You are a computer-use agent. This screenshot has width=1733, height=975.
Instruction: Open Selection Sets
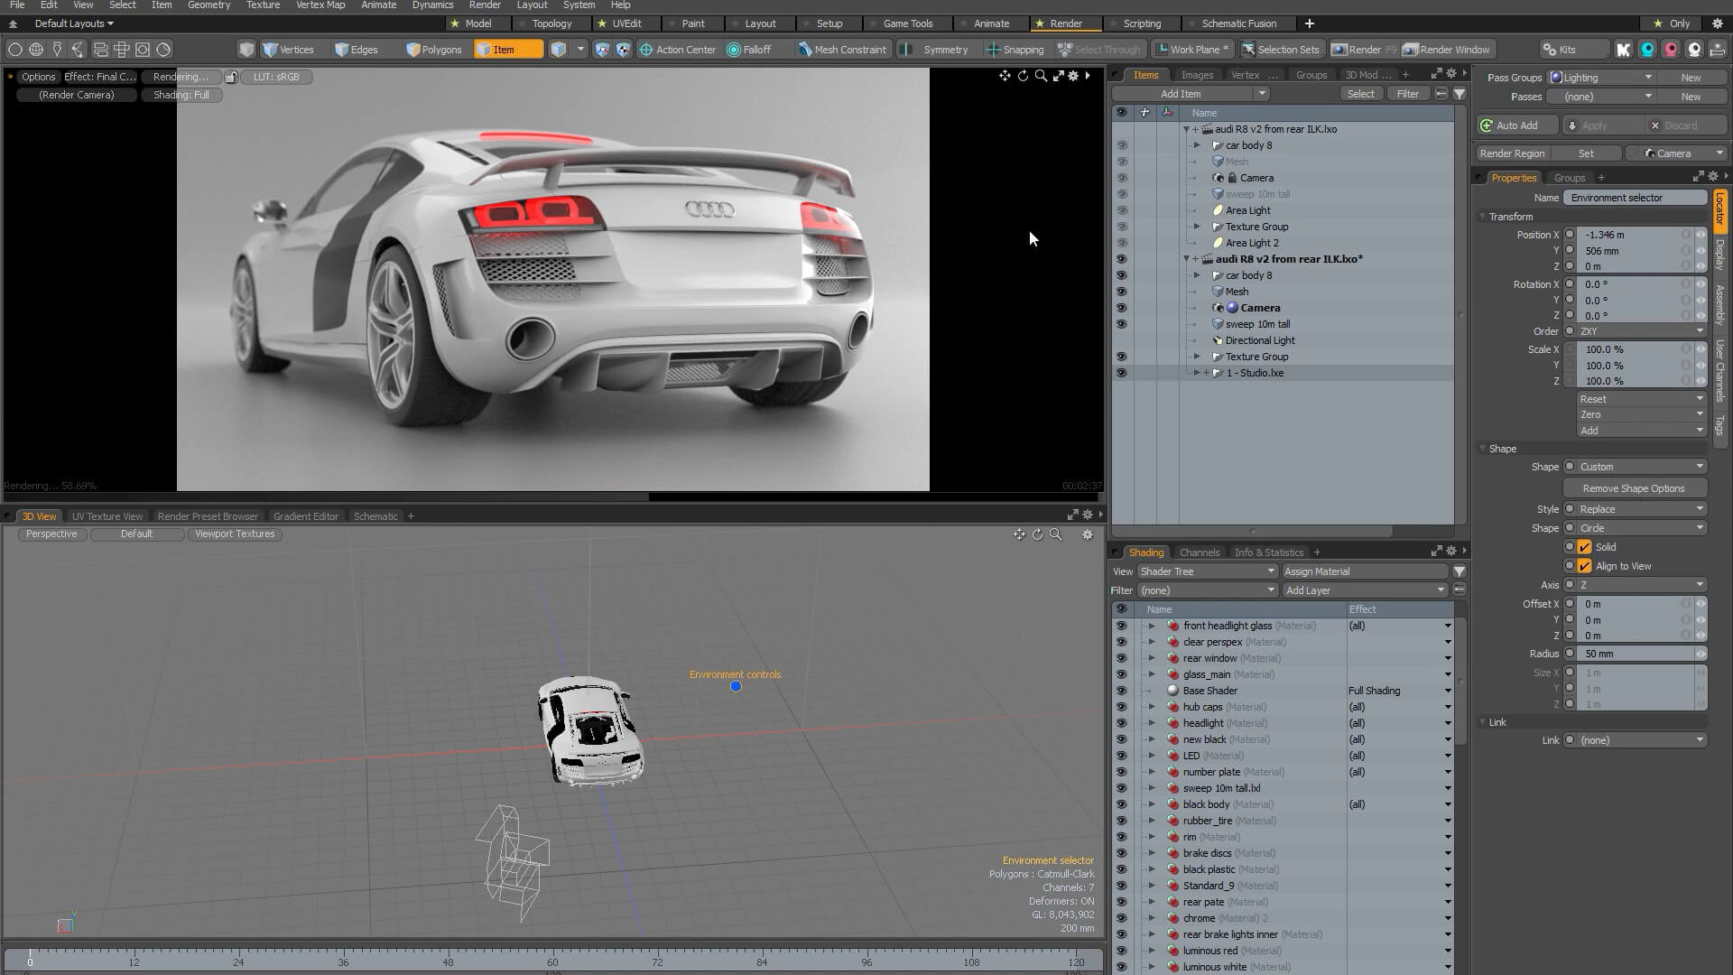click(1281, 50)
